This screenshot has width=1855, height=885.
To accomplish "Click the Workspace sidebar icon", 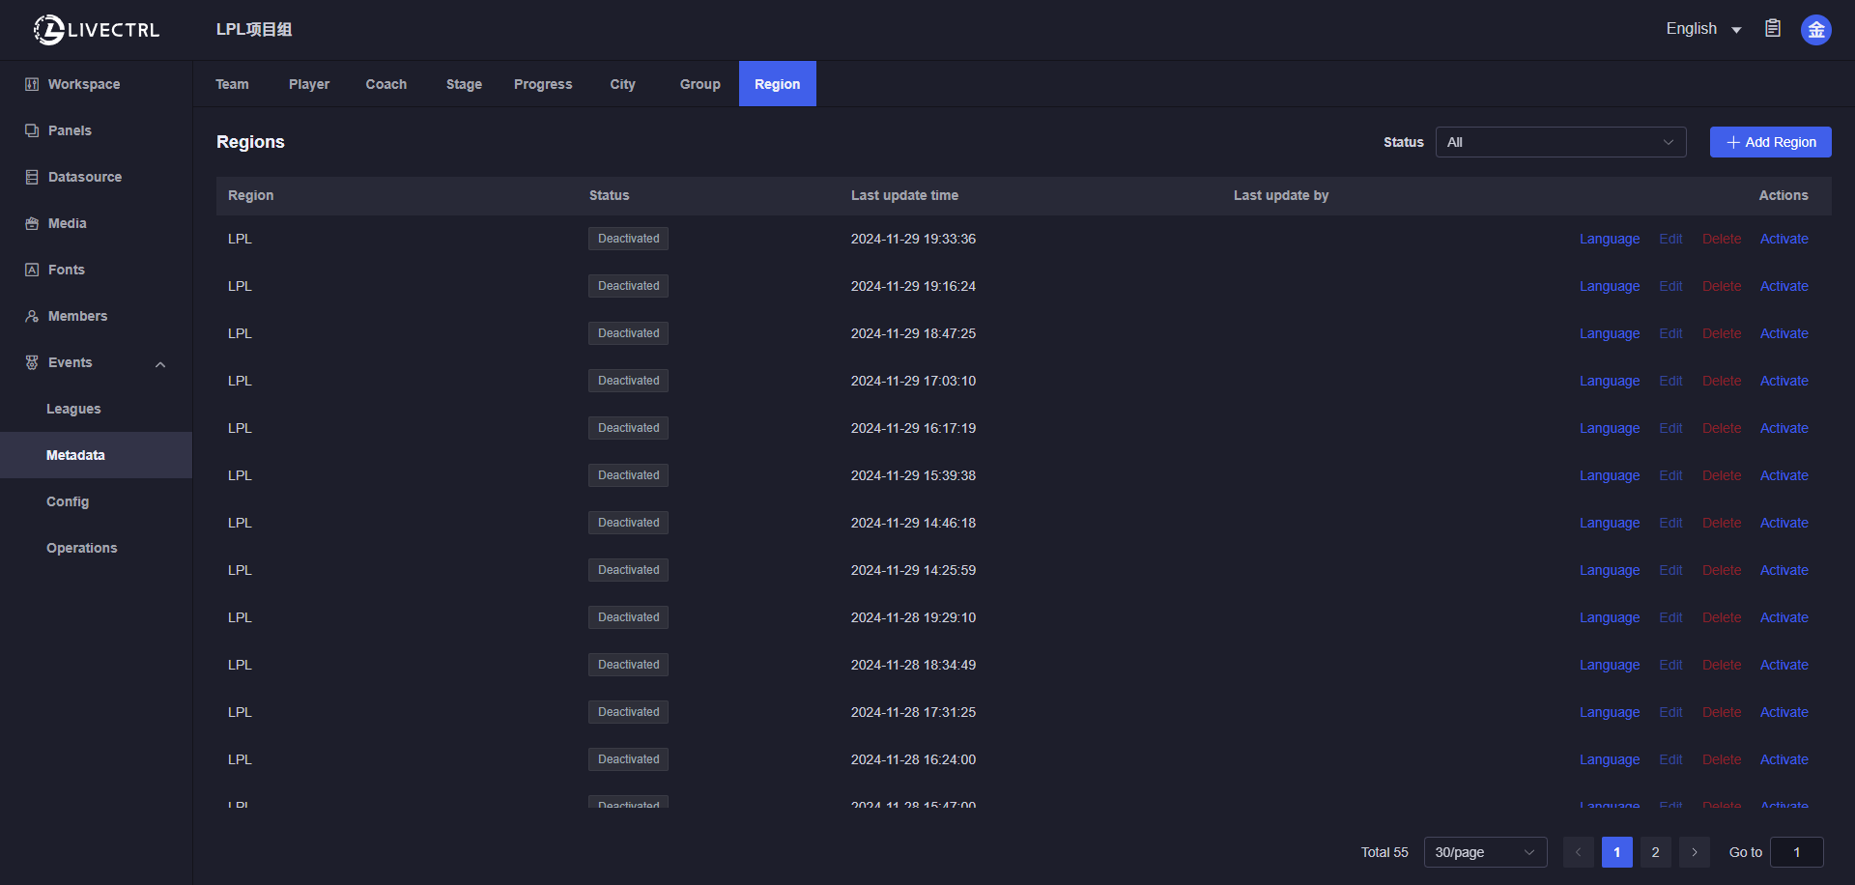I will (32, 84).
